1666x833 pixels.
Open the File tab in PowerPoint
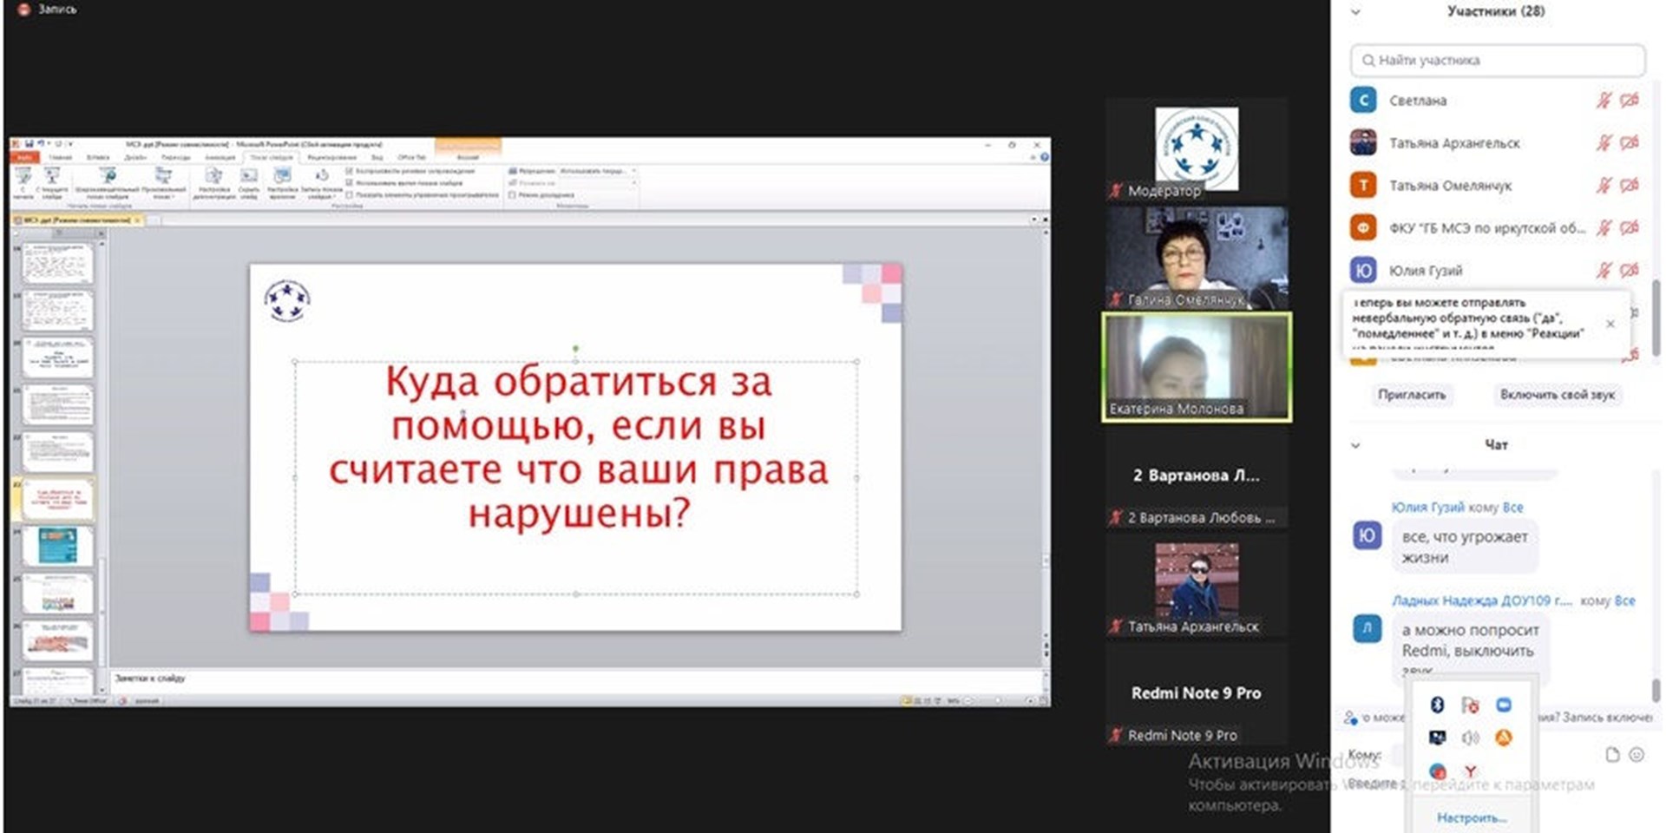(x=24, y=158)
